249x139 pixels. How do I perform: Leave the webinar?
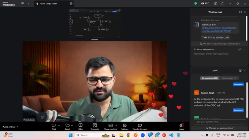(181, 127)
